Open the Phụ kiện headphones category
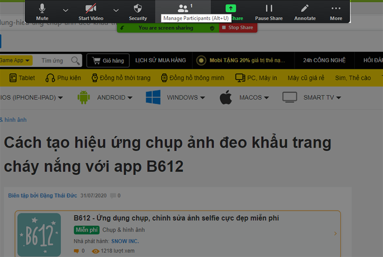This screenshot has height=257, width=383. (63, 78)
